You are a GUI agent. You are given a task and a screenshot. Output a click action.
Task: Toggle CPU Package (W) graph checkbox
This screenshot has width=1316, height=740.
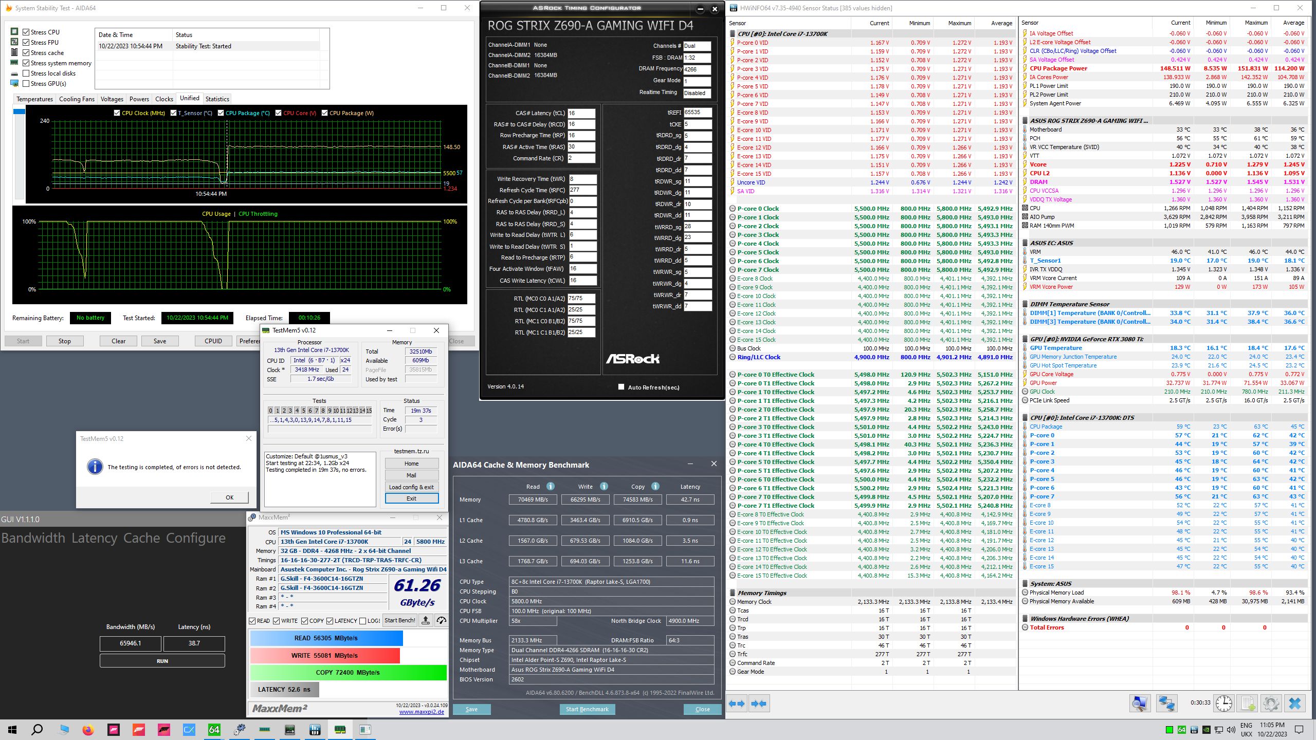(324, 113)
